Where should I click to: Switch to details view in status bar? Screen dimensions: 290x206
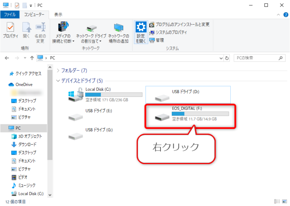coord(277,201)
